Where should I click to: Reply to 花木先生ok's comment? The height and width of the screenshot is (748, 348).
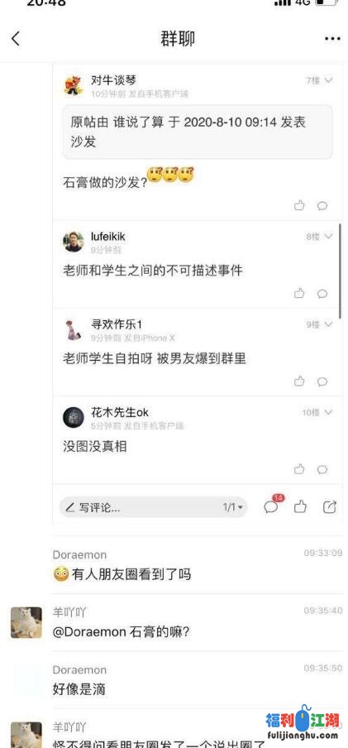[x=322, y=469]
